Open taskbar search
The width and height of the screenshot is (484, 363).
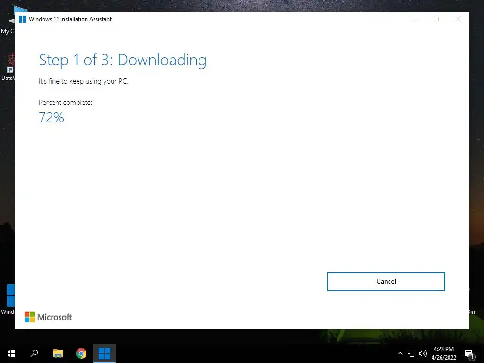pyautogui.click(x=34, y=354)
